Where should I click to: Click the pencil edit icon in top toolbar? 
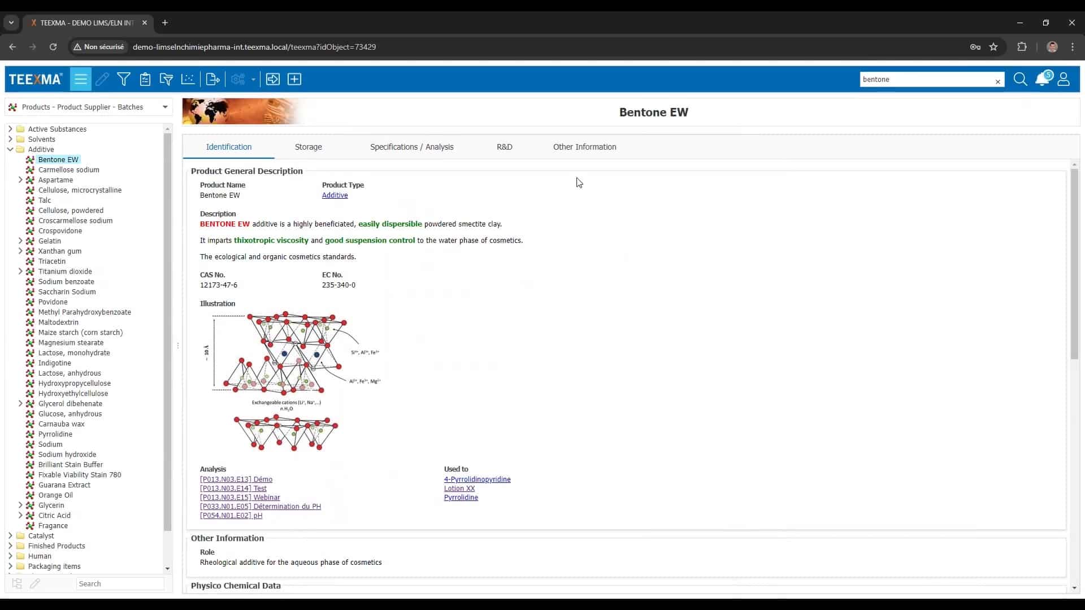coord(102,79)
